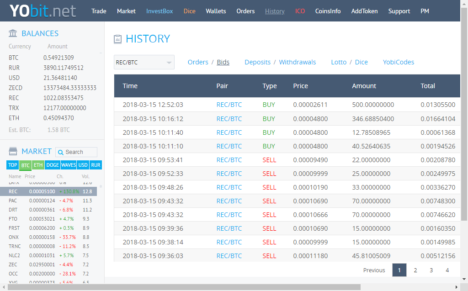The height and width of the screenshot is (291, 468).
Task: Open the Support page
Action: tap(399, 11)
